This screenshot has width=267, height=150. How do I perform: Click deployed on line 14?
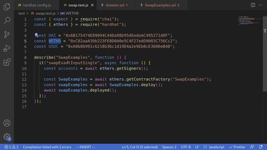(100, 90)
